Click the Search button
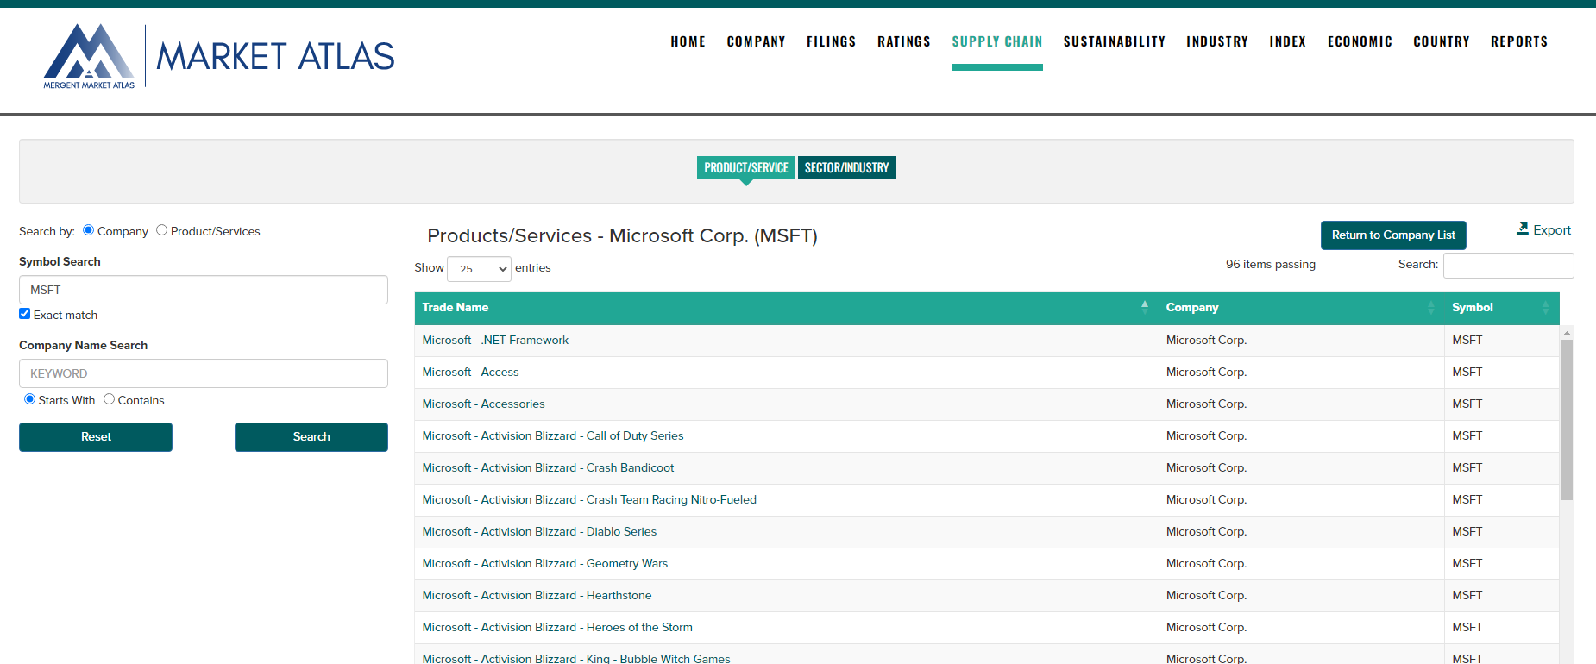 pyautogui.click(x=311, y=437)
